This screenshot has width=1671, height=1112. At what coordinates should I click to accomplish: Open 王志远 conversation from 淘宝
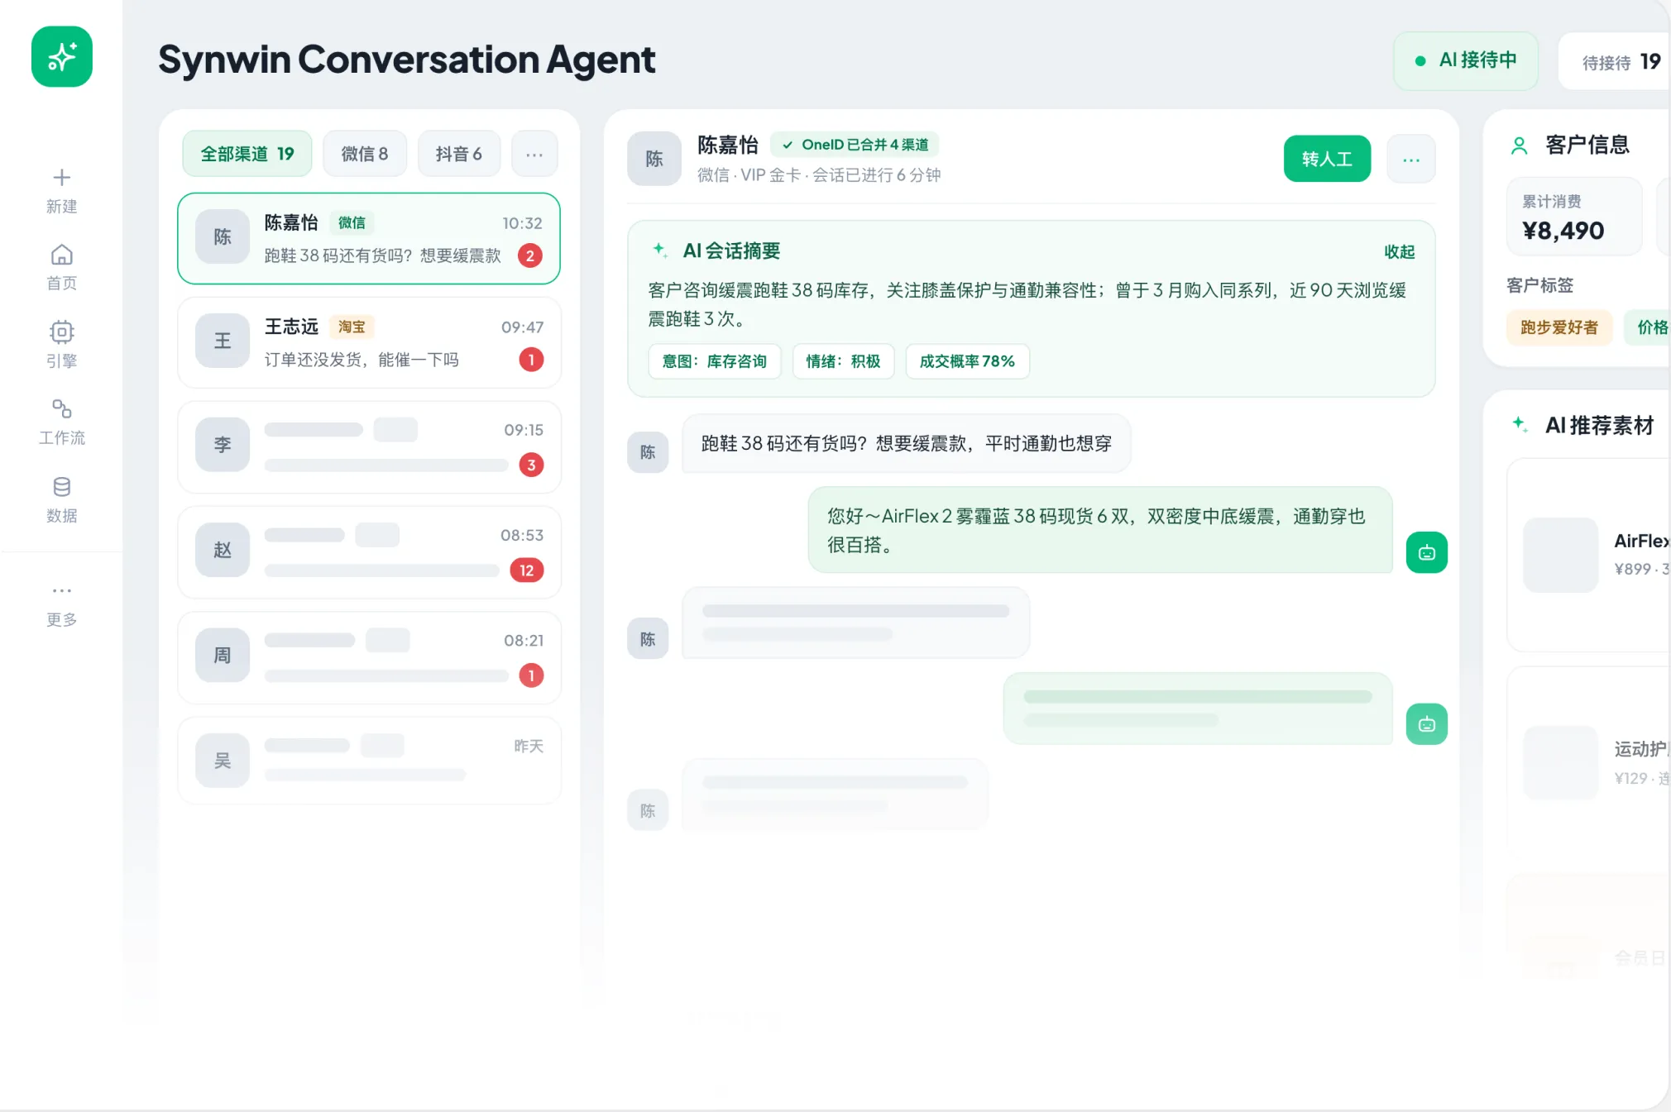pos(369,342)
